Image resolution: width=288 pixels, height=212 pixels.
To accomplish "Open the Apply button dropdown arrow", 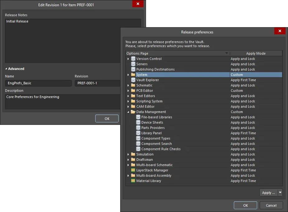I will (x=280, y=192).
